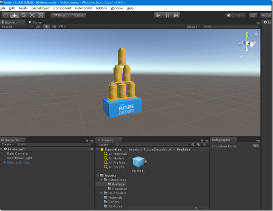Start Play mode
Screen dimensions: 273x211
click(158, 15)
